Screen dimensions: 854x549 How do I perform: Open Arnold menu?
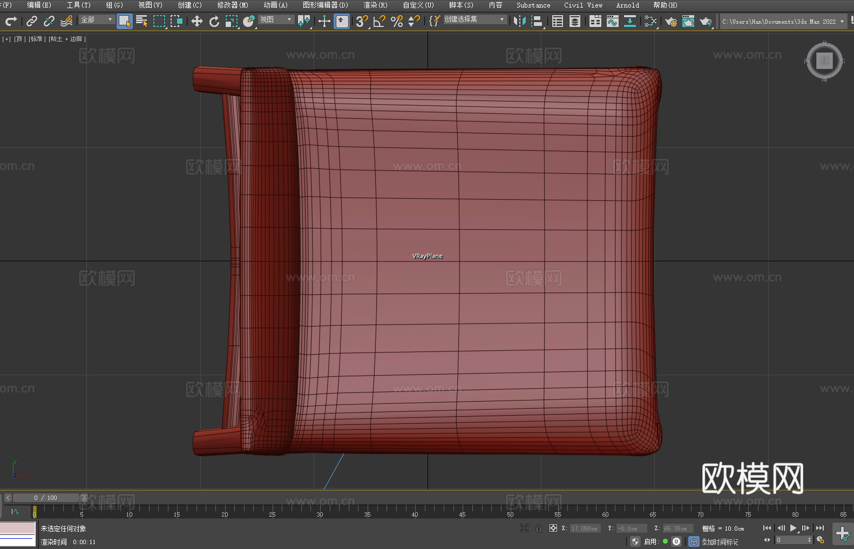point(627,5)
